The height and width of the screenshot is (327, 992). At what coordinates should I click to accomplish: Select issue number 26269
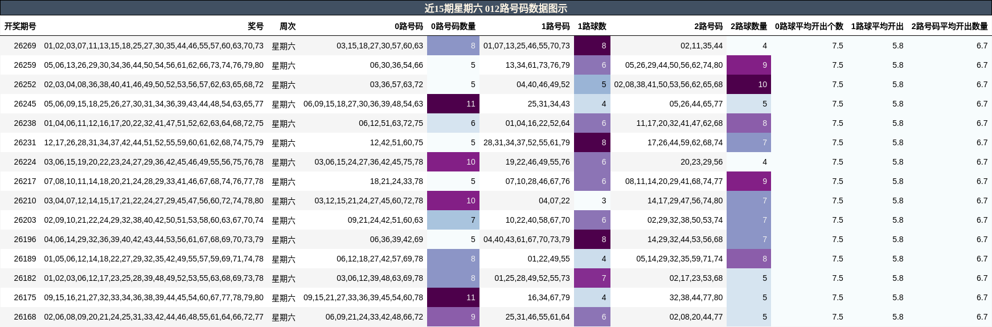click(25, 46)
